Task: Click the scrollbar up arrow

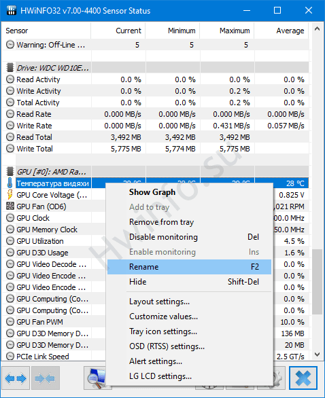Action: (x=317, y=29)
